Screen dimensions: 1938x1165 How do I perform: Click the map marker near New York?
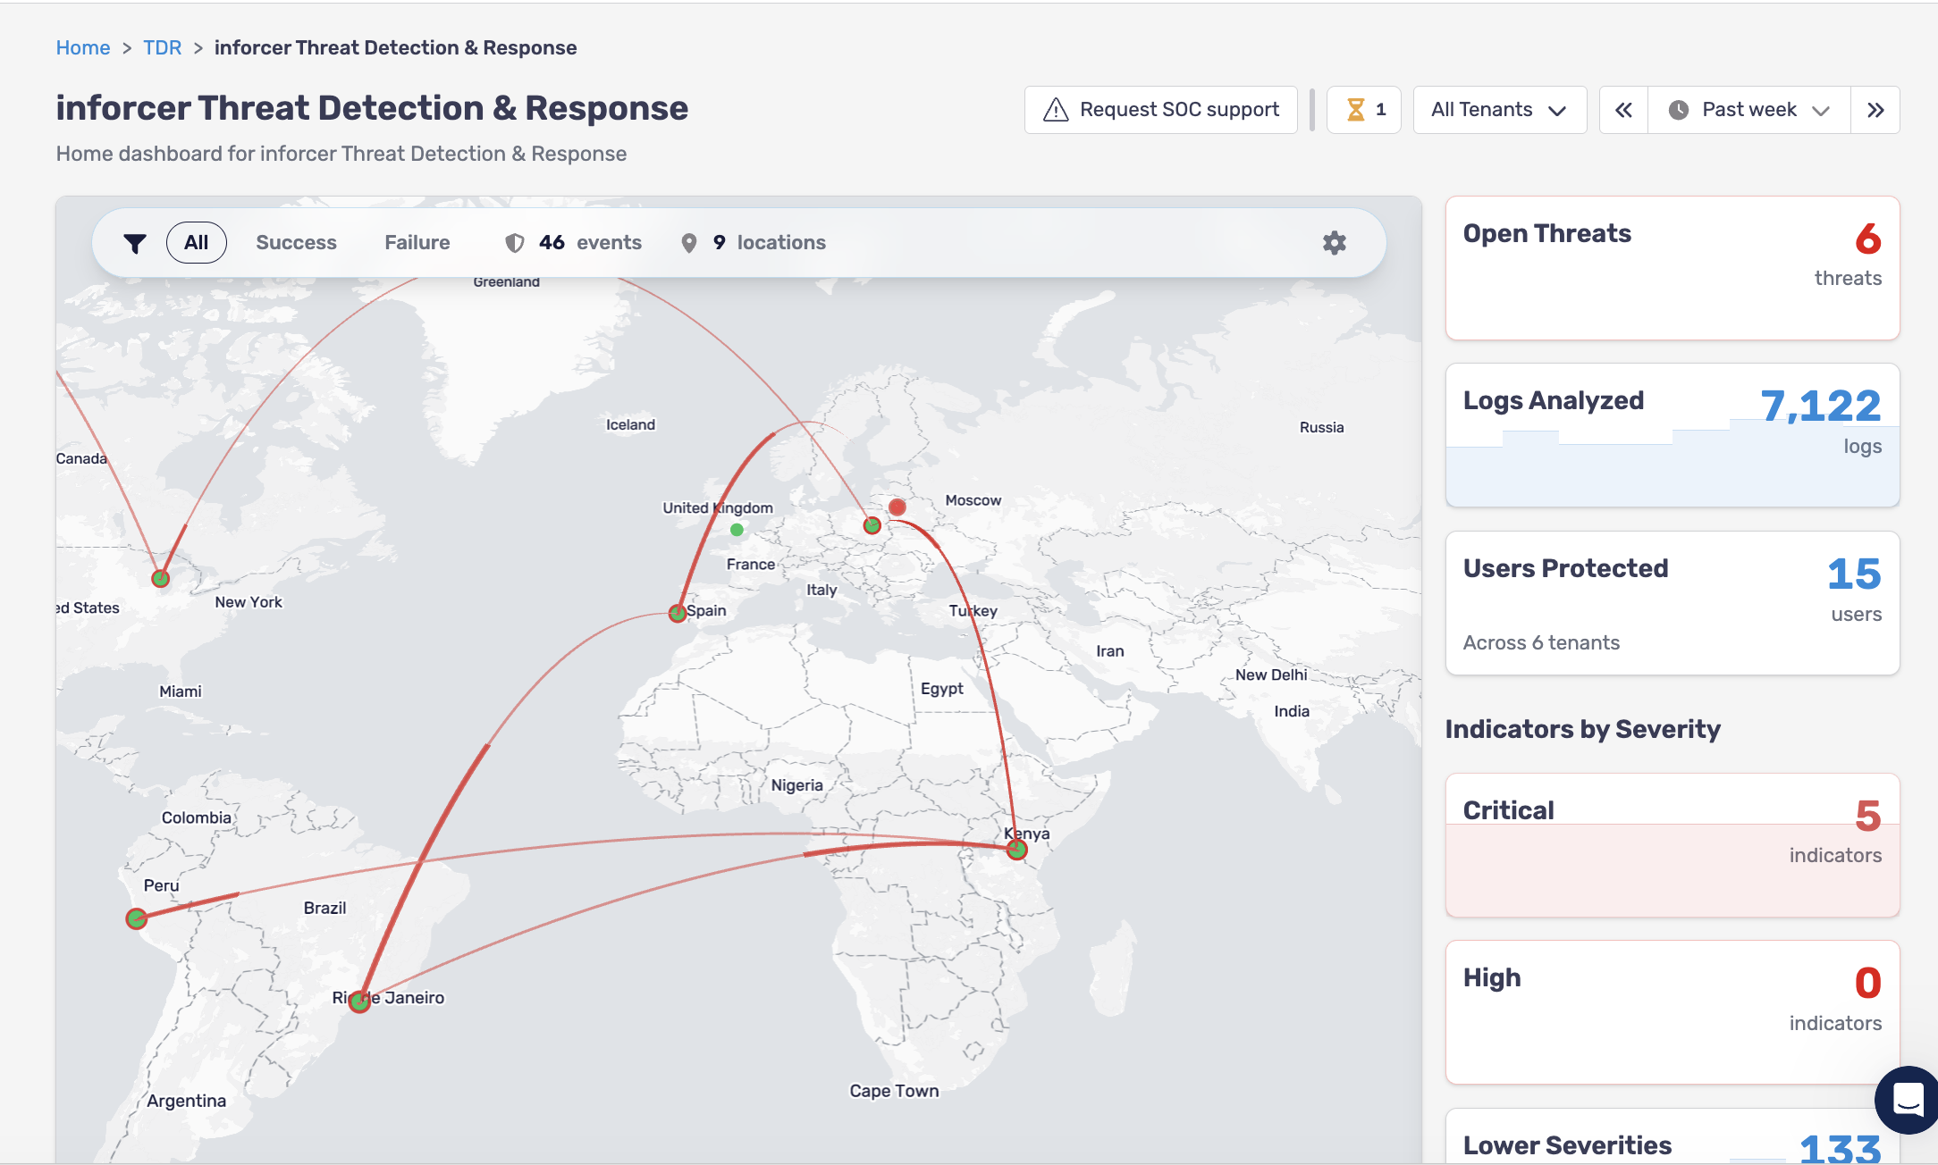pyautogui.click(x=160, y=578)
